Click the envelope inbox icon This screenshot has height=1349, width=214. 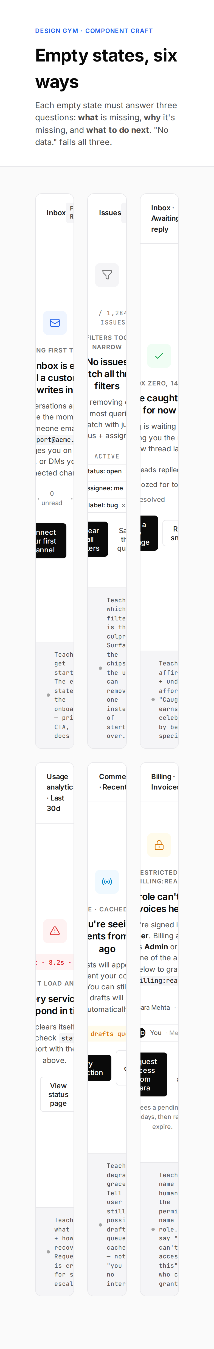(54, 323)
